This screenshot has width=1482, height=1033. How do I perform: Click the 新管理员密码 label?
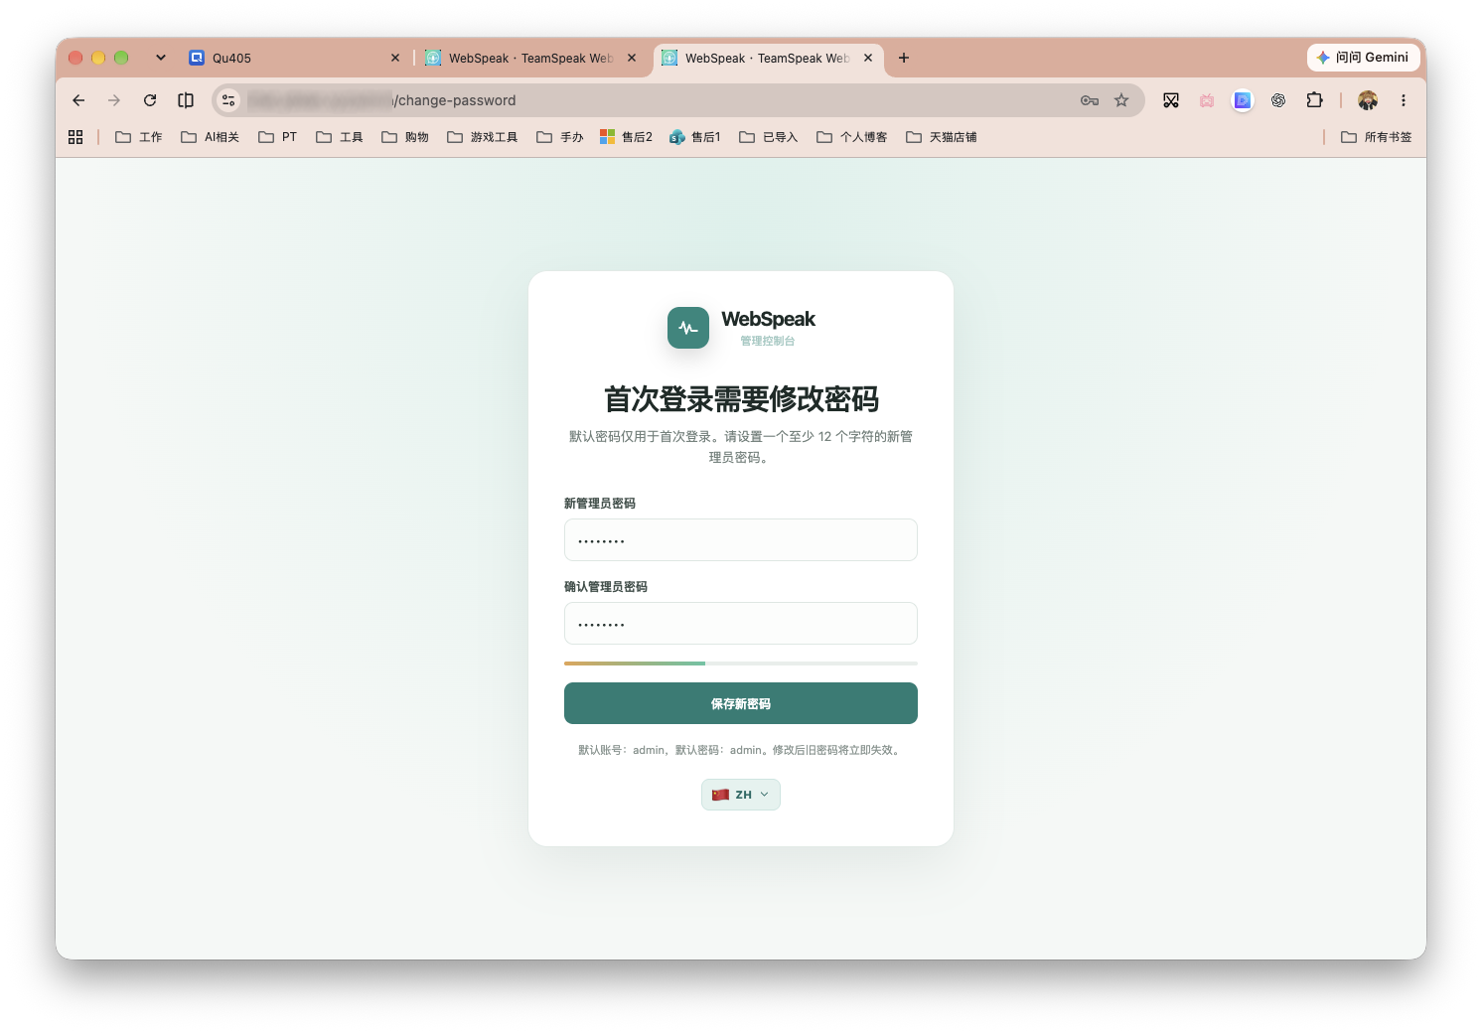[600, 504]
